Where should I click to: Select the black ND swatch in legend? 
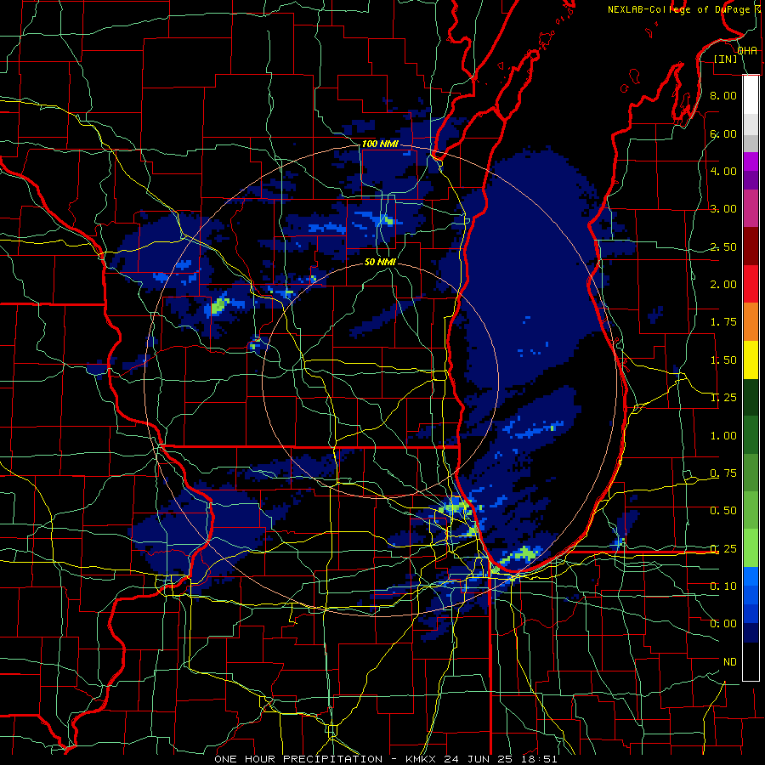click(x=751, y=662)
